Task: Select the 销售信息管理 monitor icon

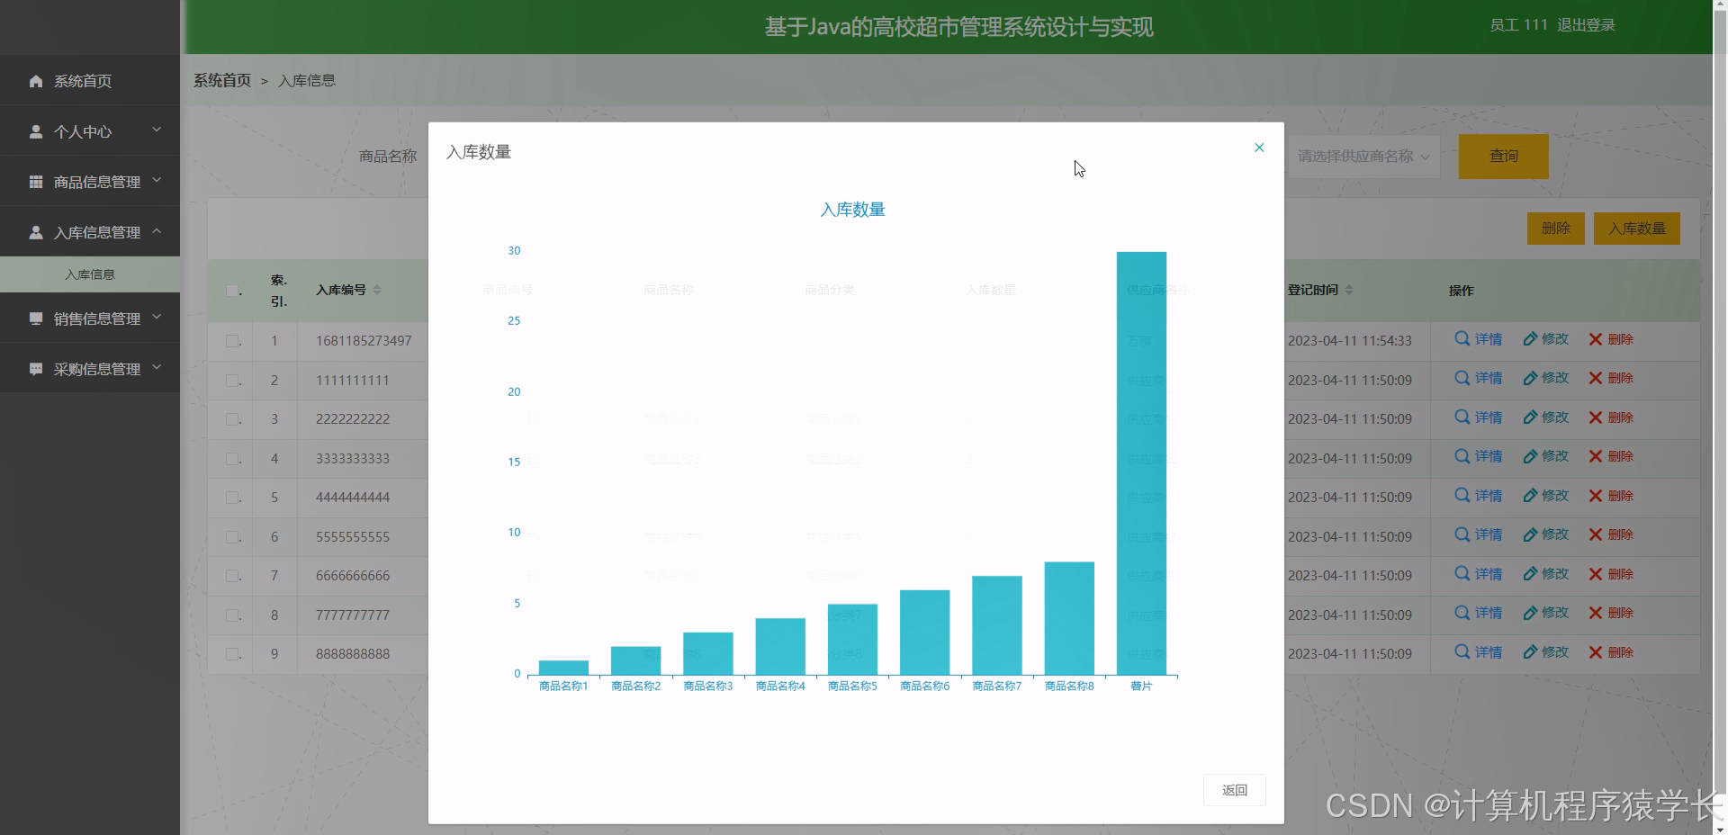Action: coord(36,319)
